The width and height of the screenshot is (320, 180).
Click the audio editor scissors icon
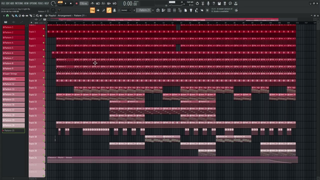click(x=203, y=3)
